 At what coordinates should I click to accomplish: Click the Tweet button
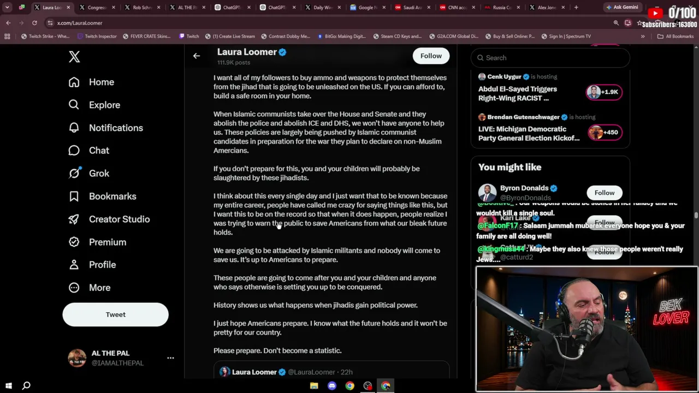(115, 314)
